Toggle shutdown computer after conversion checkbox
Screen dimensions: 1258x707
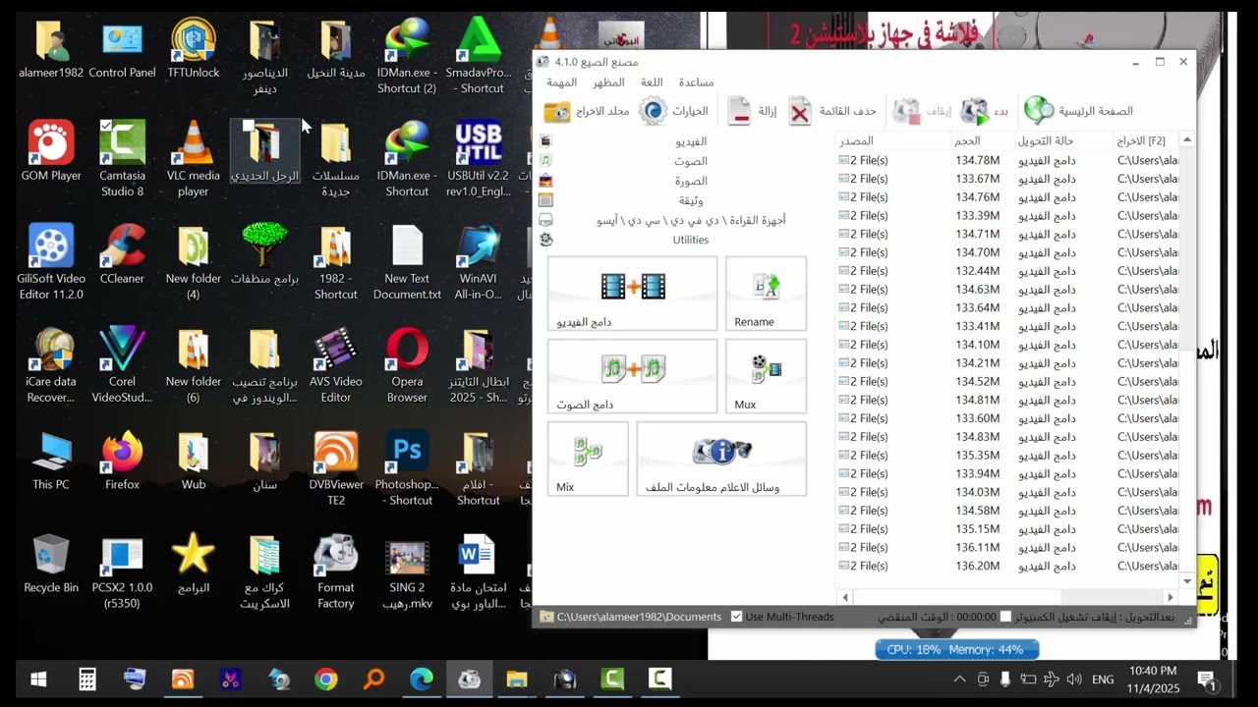coord(1005,617)
